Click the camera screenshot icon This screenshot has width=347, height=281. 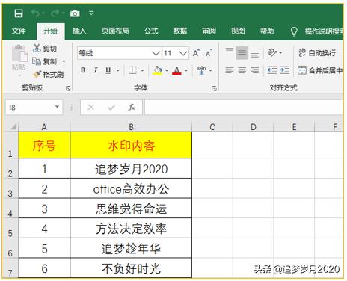(75, 13)
